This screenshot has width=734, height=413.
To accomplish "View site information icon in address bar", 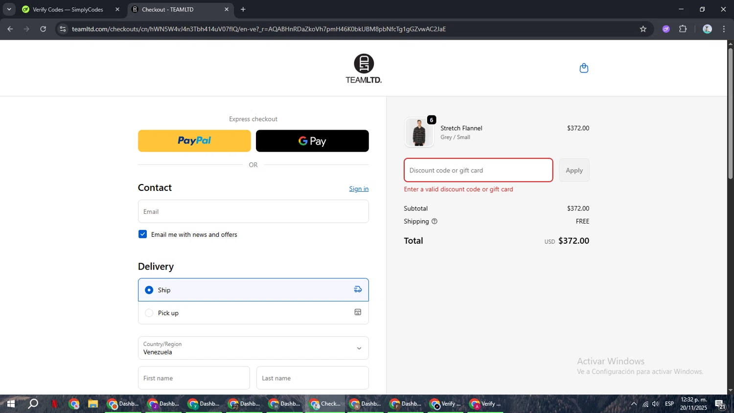I will click(62, 29).
